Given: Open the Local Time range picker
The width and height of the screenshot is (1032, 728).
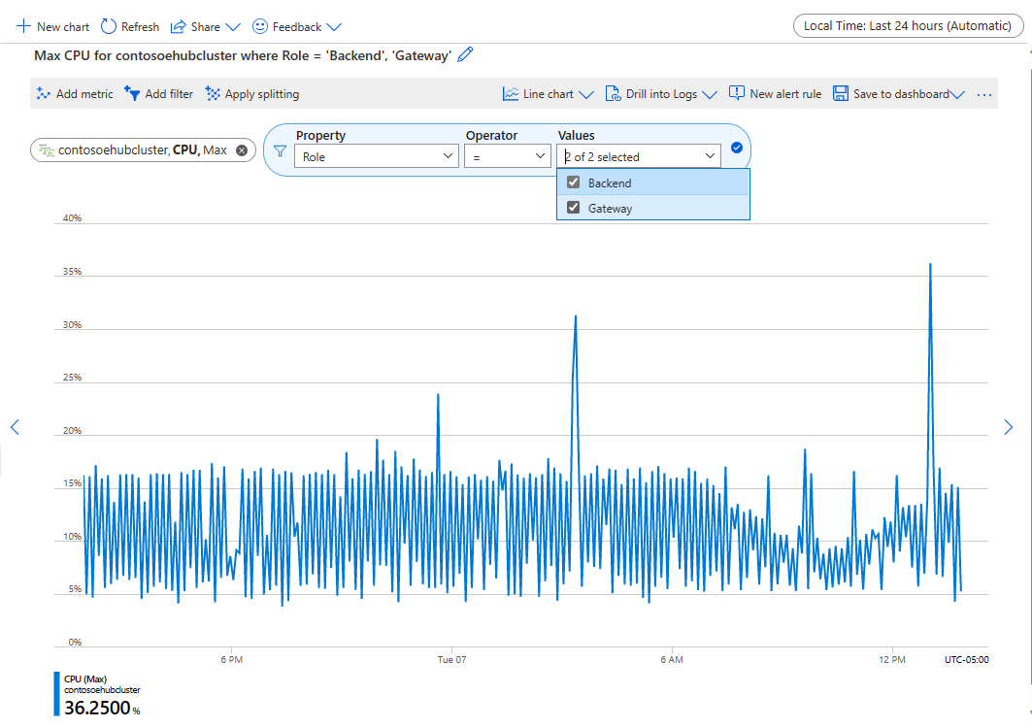Looking at the screenshot, I should pyautogui.click(x=907, y=26).
